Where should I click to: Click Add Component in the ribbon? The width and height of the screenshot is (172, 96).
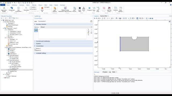[x=19, y=9]
